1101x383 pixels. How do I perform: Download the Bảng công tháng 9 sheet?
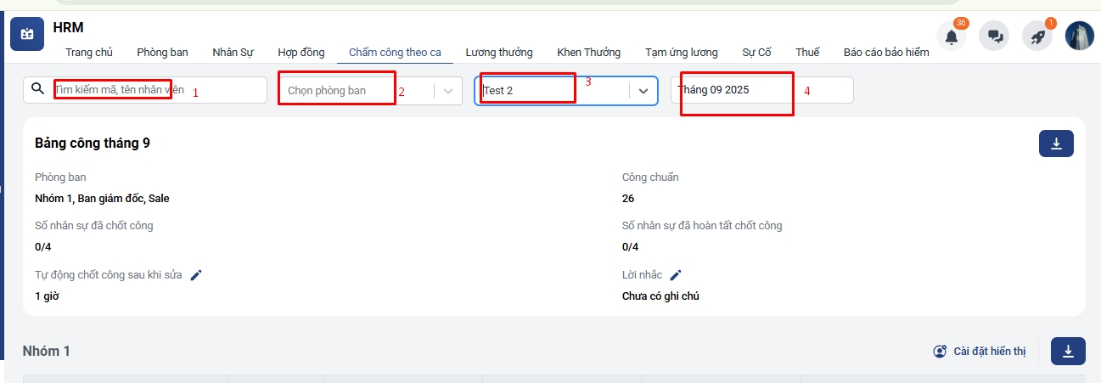1056,144
